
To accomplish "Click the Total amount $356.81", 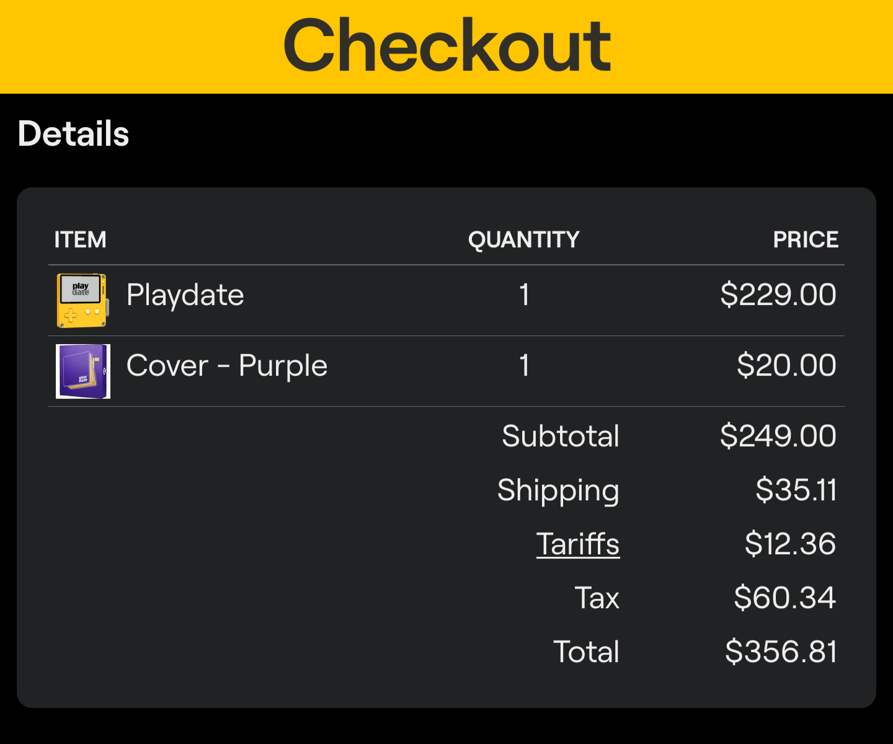I will pyautogui.click(x=781, y=652).
